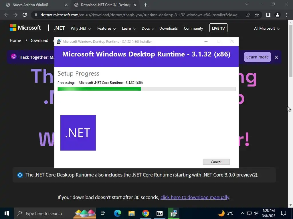The width and height of the screenshot is (293, 219).
Task: Click the installer icon on taskbar
Action: 174,213
